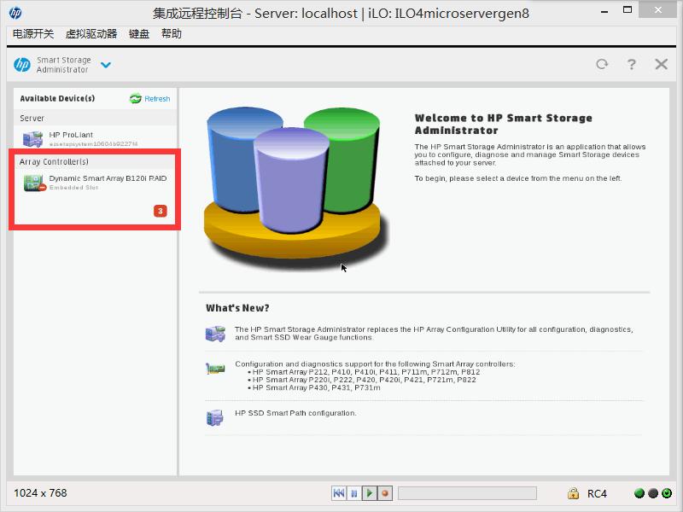Toggle the record button in the status bar

[384, 492]
